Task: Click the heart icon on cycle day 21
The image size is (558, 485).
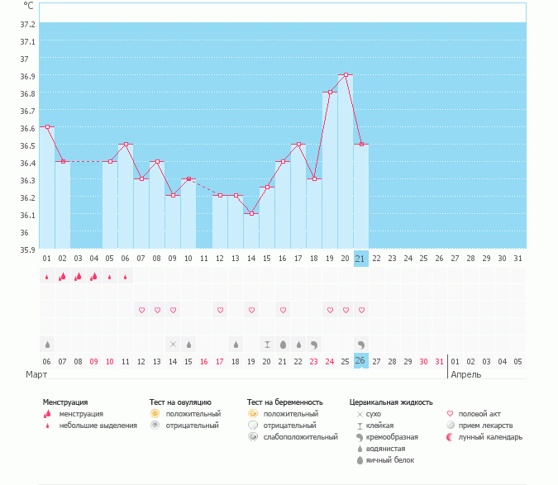Action: (x=361, y=310)
